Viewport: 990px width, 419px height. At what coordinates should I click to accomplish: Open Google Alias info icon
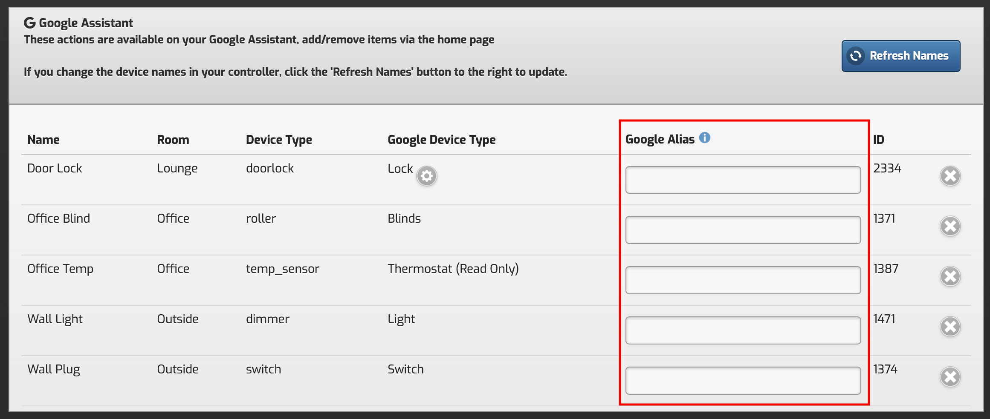pos(705,138)
